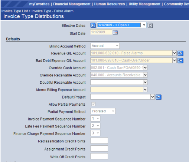Open Invoice Type - False Alarm breadcrumb
189x162 pixels.
click(x=52, y=11)
